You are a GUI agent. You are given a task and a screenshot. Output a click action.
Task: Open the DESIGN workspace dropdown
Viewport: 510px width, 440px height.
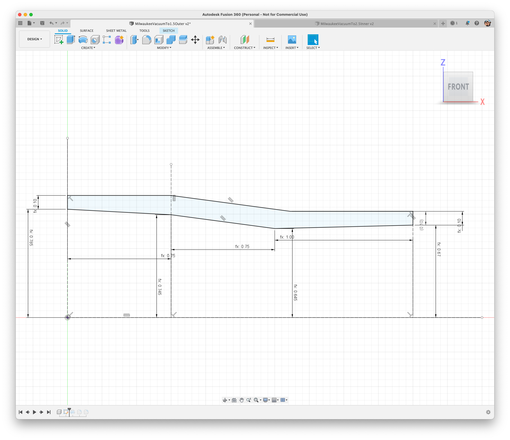click(35, 39)
